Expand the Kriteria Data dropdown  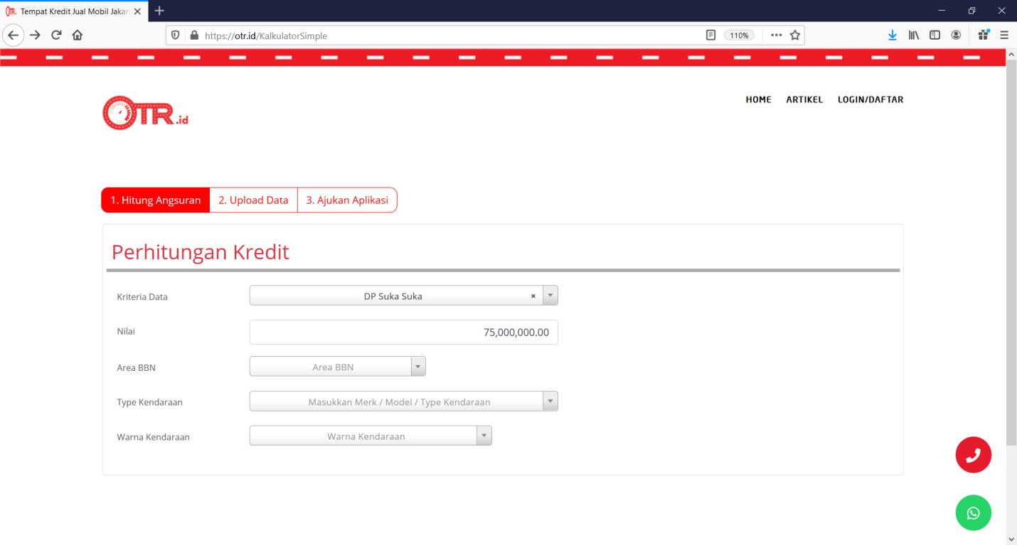point(550,296)
